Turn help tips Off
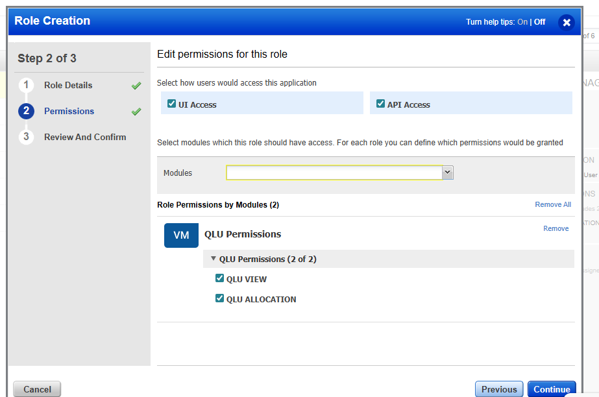The width and height of the screenshot is (599, 397). tap(539, 22)
